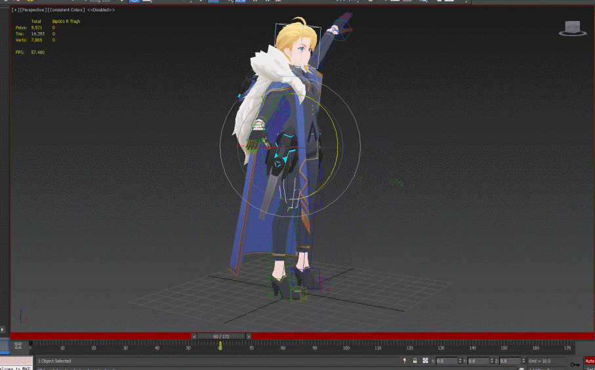Step time slider forward with right arrow

click(x=249, y=337)
